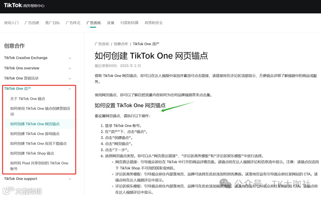321x197 pixels.
Task: Click TikTok One 资产 breadcrumb
Action: click(x=146, y=44)
